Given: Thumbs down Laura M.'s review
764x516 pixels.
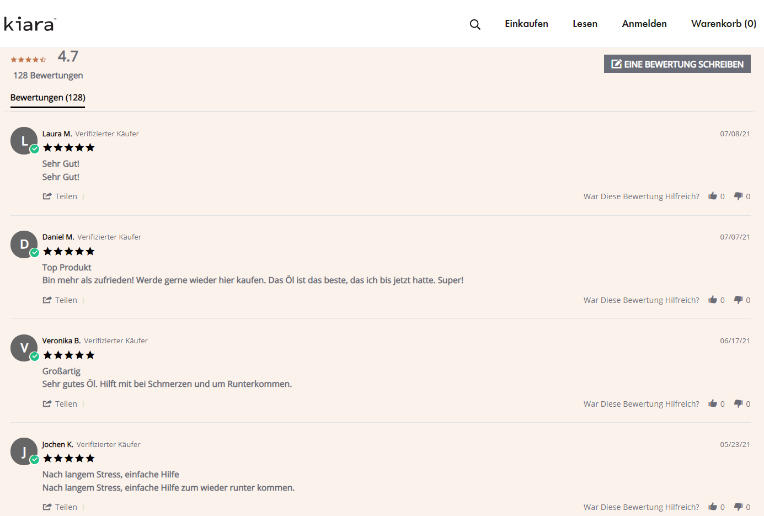Looking at the screenshot, I should 738,196.
